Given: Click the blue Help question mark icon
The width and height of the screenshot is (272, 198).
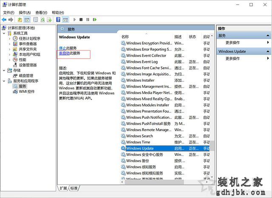Looking at the screenshot, I should click(58, 20).
